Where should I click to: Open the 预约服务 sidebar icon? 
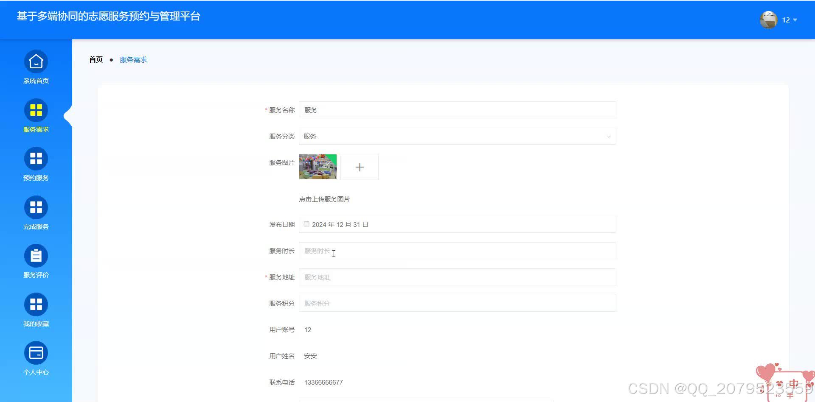[36, 159]
